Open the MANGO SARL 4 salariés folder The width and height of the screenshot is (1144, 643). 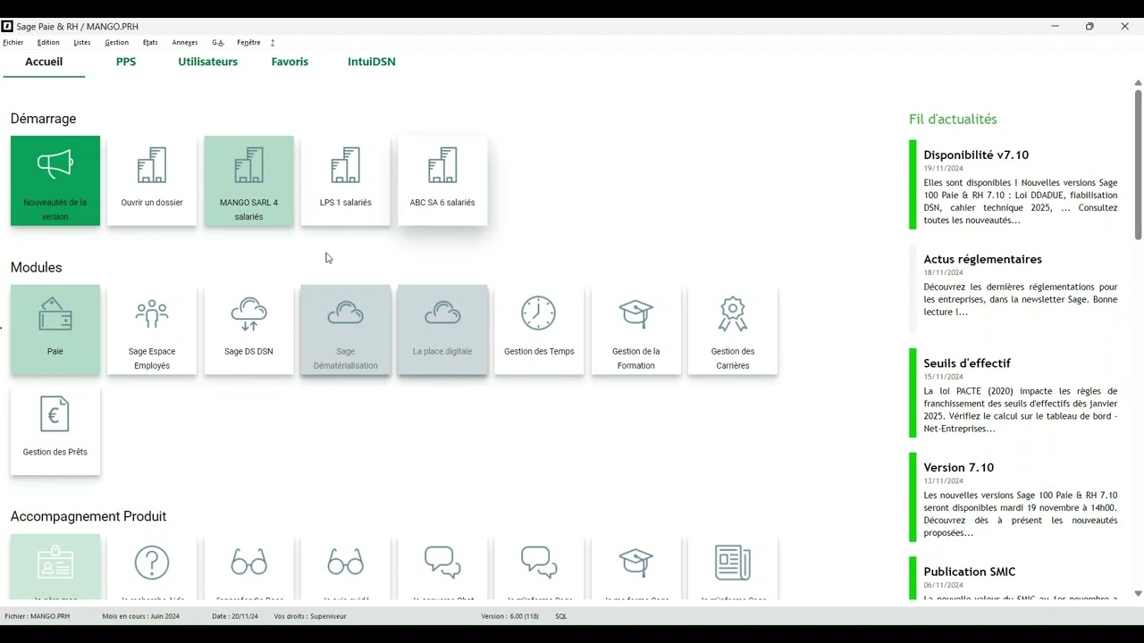pos(248,180)
